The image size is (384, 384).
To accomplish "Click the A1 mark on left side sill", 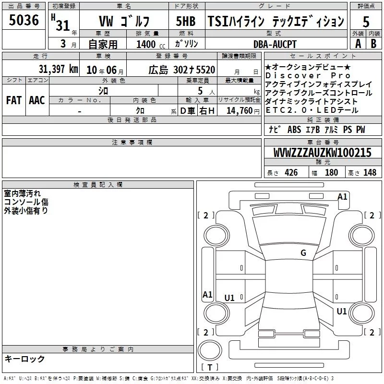I will [207, 294].
